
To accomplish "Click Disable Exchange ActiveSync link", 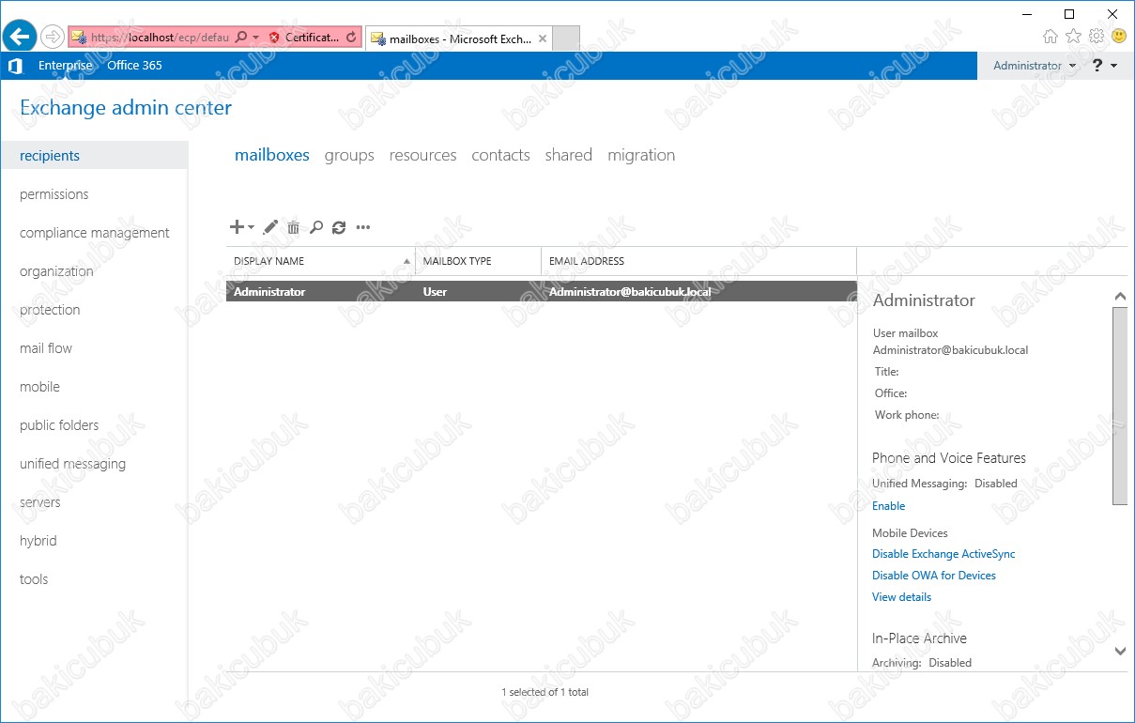I will tap(943, 554).
